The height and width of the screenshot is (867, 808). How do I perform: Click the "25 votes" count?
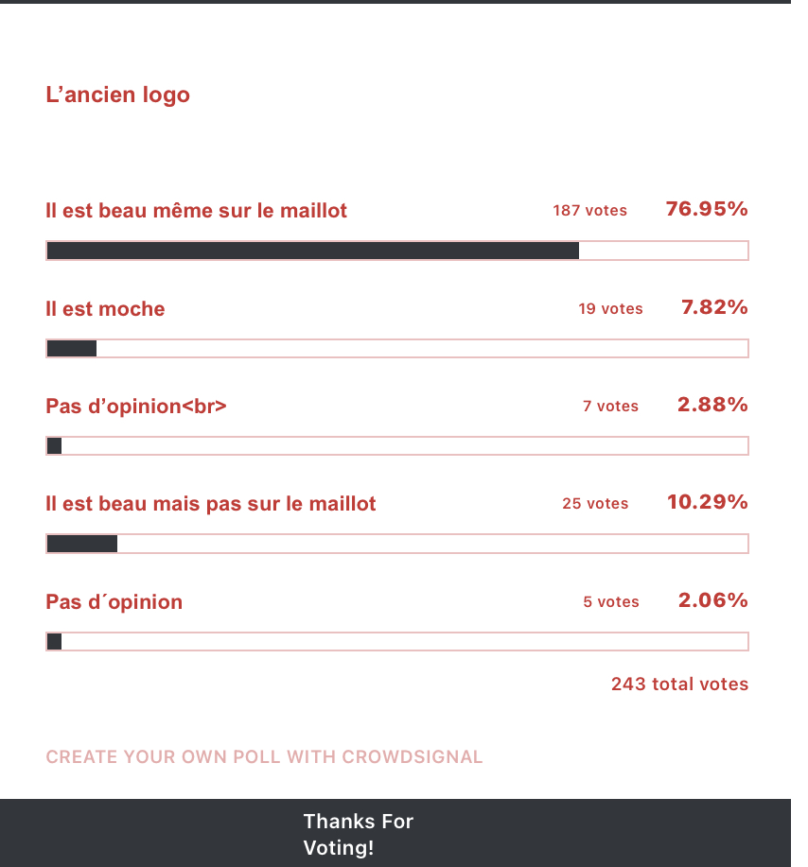pos(595,504)
